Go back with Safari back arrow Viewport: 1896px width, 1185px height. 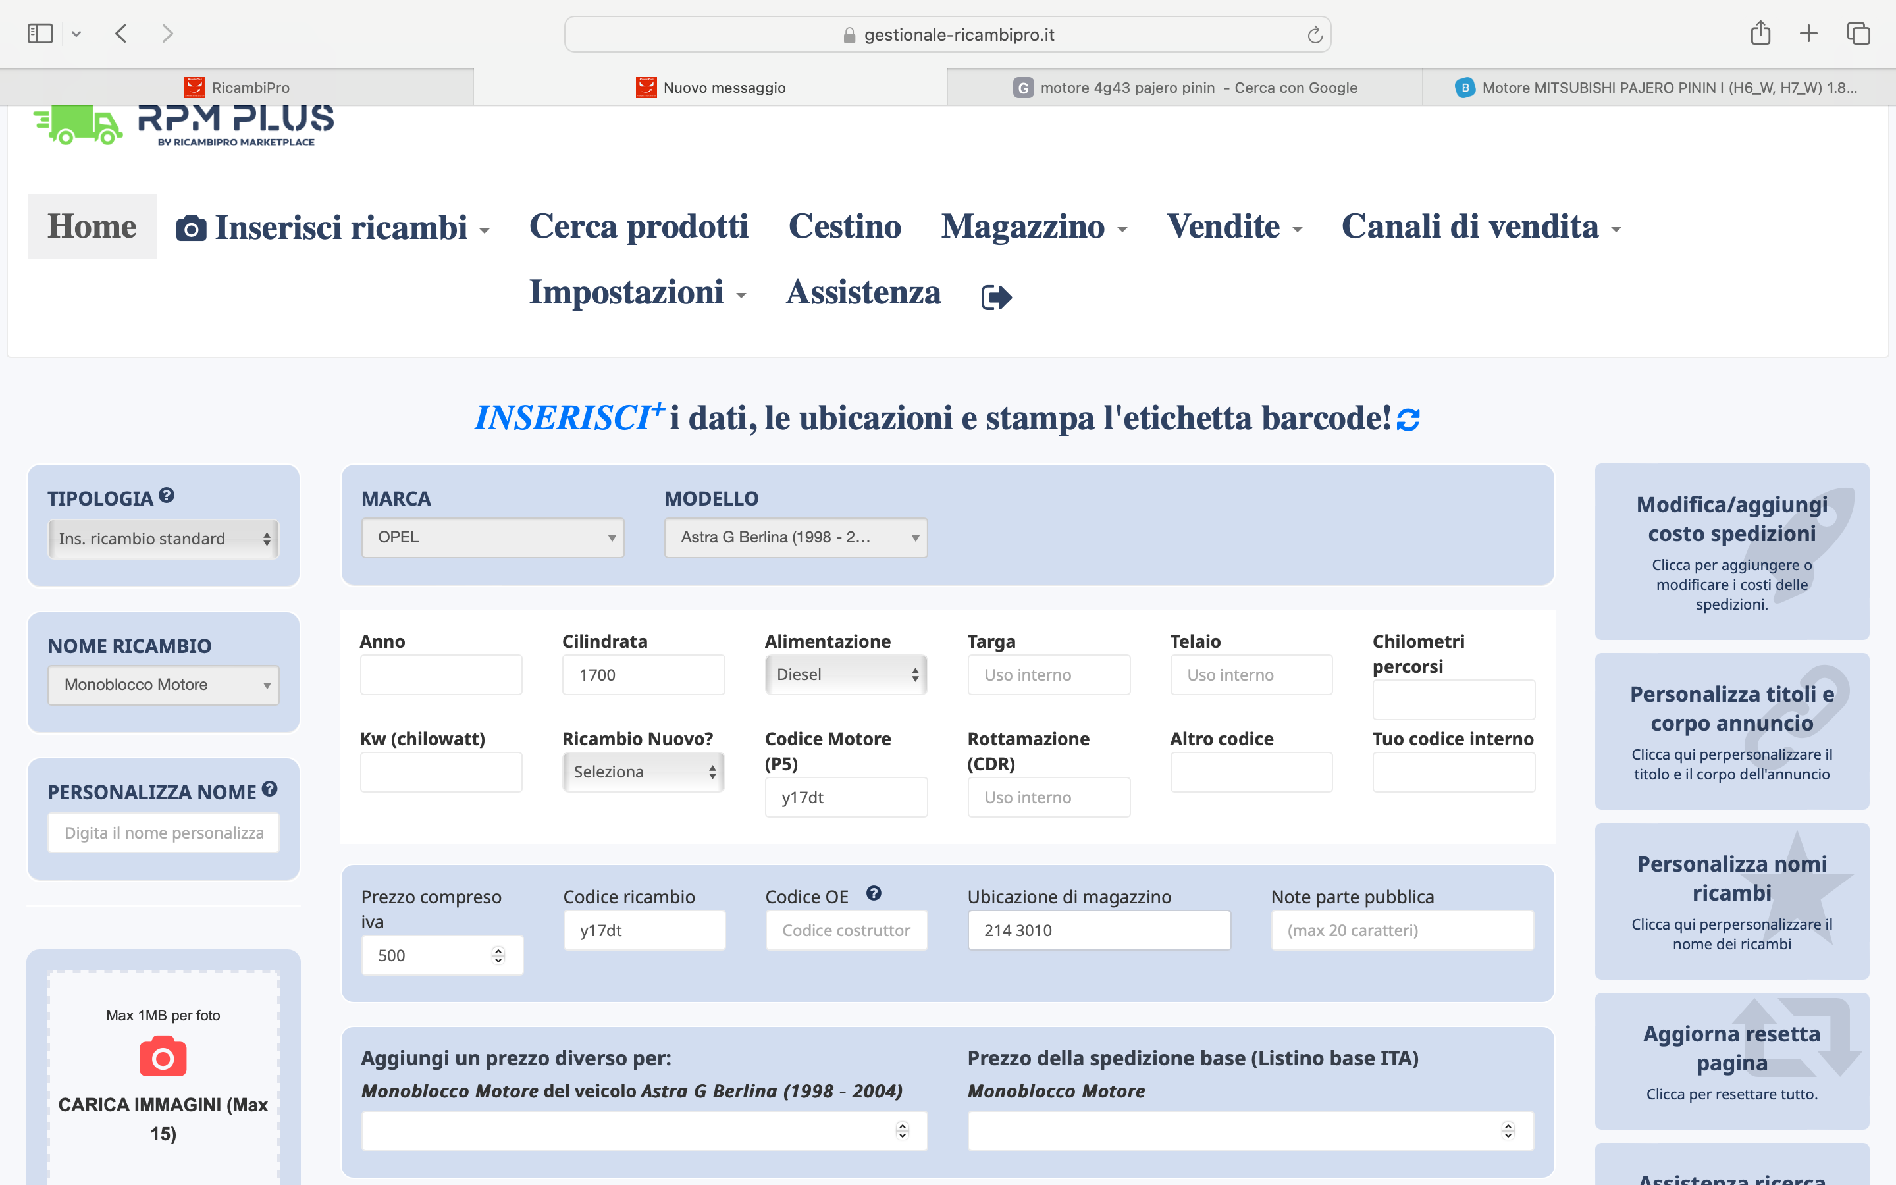click(x=120, y=34)
